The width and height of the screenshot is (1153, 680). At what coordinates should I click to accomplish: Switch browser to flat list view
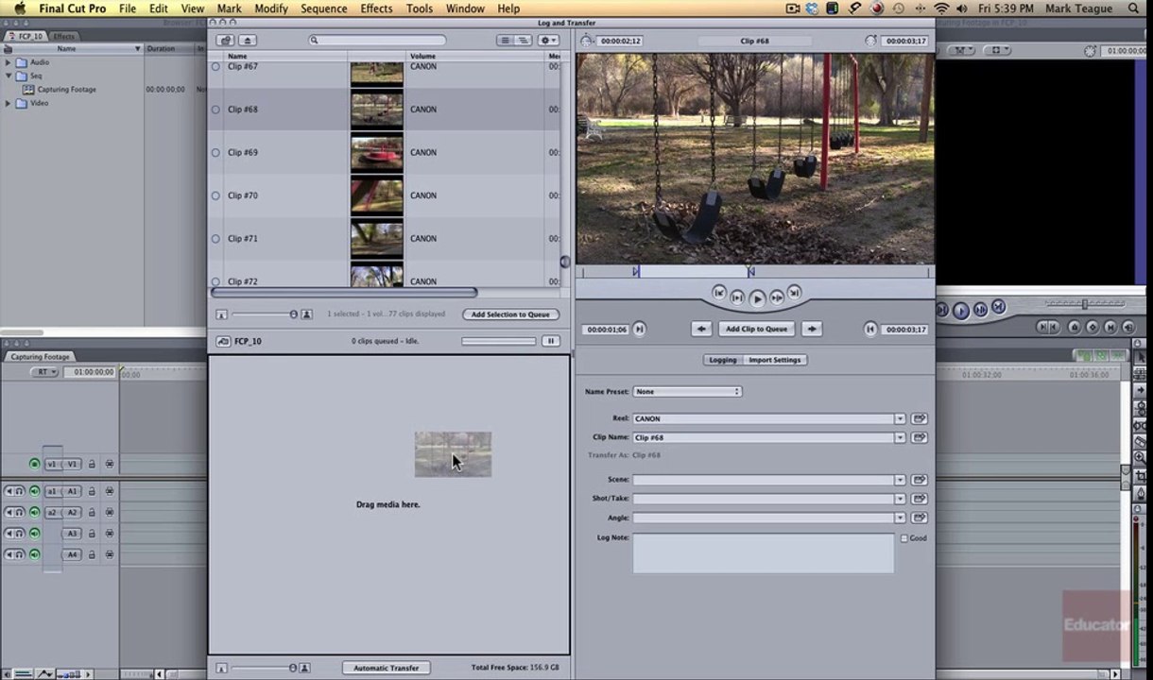(505, 41)
